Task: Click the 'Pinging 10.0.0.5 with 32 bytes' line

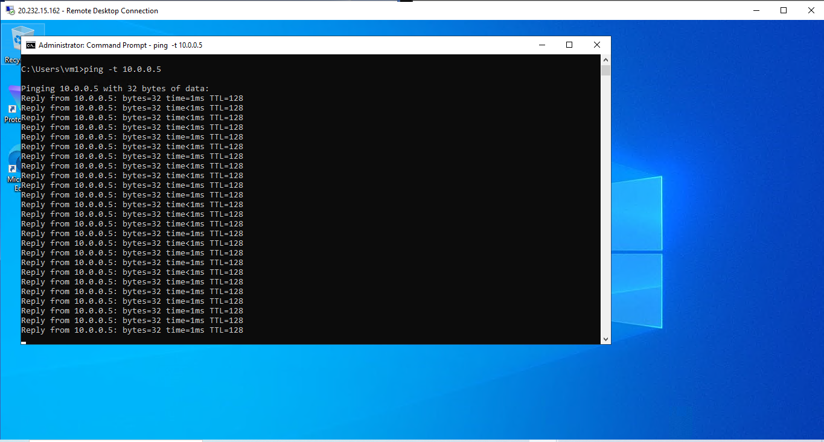Action: coord(115,89)
